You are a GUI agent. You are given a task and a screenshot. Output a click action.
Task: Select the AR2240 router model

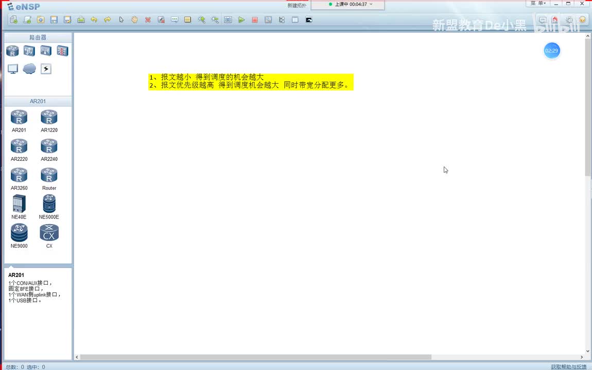click(49, 150)
